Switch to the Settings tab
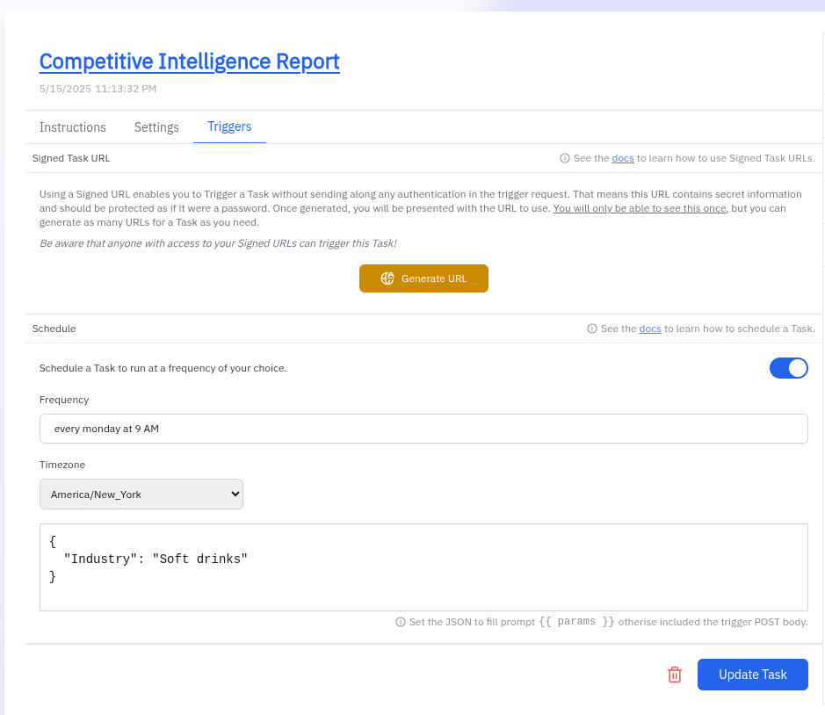 point(156,127)
